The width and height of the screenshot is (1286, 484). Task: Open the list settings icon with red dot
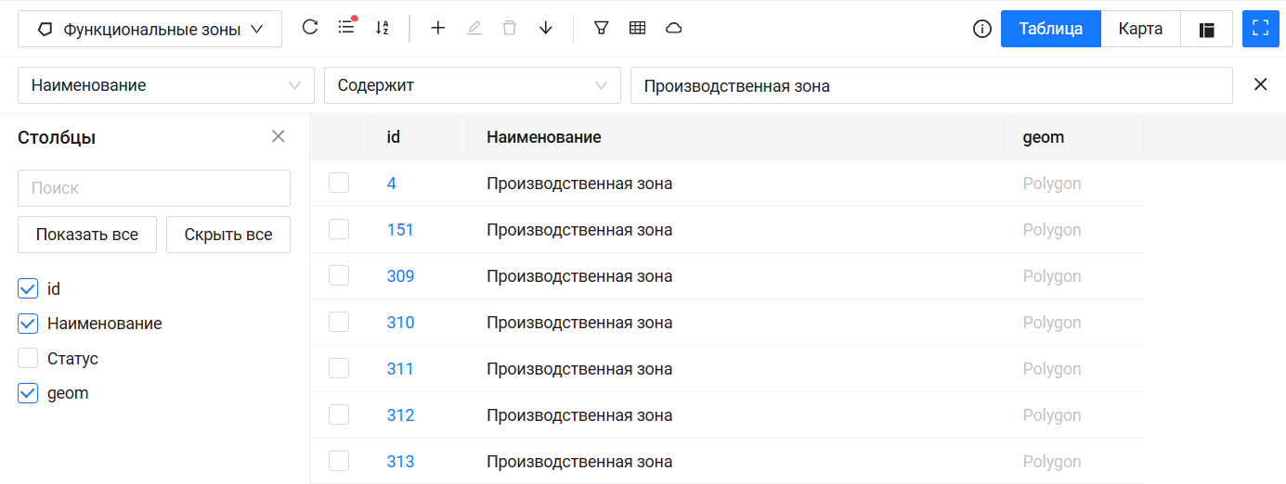[x=346, y=28]
